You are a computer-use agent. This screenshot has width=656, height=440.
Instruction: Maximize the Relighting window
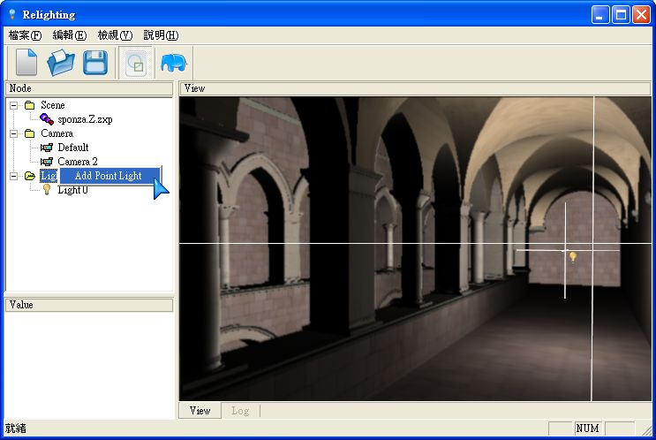621,15
